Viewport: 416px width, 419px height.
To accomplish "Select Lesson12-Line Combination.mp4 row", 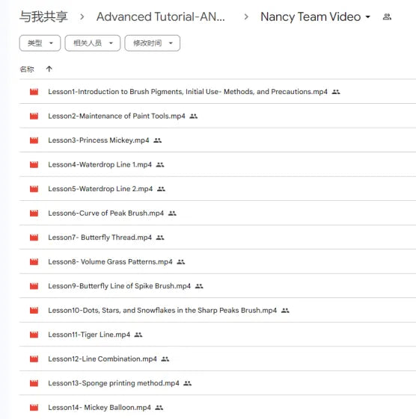I will coord(218,359).
